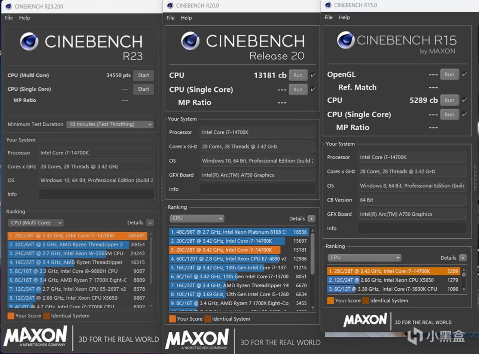Select the Xeon X5650 row in R15 ranking
This screenshot has height=354, width=479.
394,280
